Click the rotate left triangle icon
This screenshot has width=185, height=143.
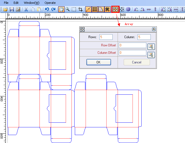coord(136,9)
